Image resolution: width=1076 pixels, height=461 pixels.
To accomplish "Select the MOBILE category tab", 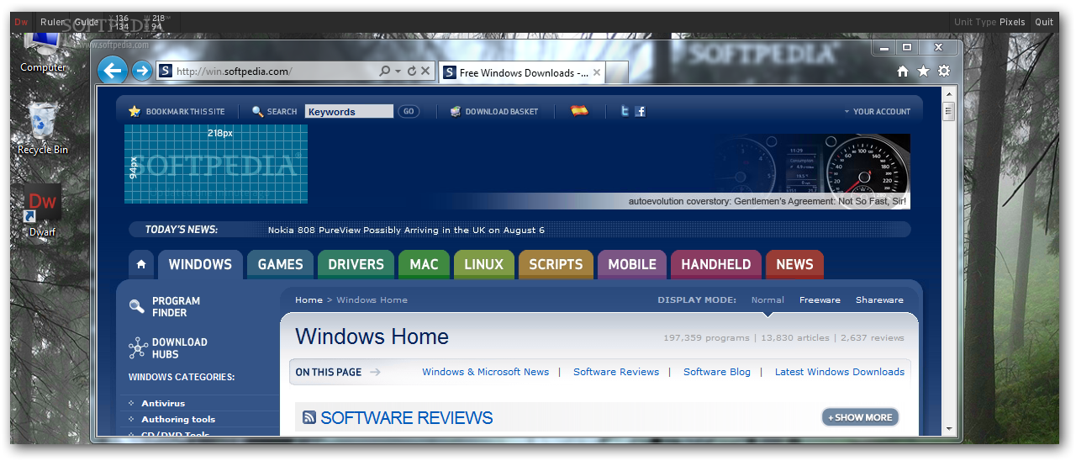I will tap(632, 264).
